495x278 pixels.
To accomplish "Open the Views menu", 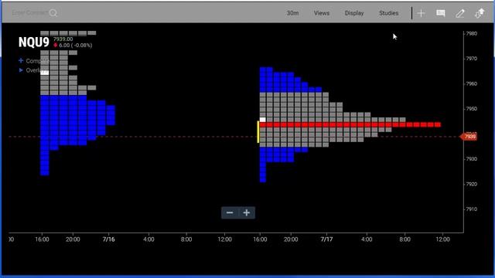I will (322, 13).
